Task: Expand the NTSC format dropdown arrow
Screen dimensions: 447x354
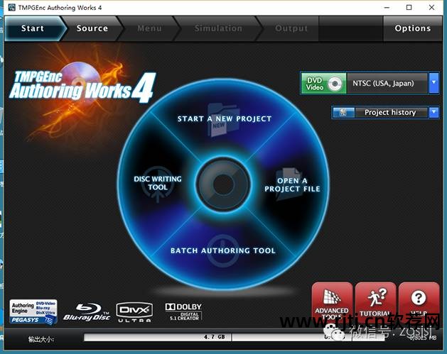Action: (433, 83)
